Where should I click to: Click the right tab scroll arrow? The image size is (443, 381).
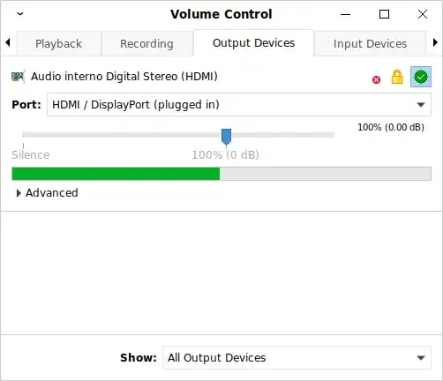[x=435, y=42]
